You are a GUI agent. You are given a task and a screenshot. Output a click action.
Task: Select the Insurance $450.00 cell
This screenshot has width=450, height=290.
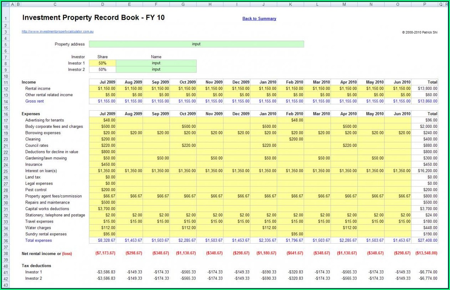pyautogui.click(x=102, y=165)
